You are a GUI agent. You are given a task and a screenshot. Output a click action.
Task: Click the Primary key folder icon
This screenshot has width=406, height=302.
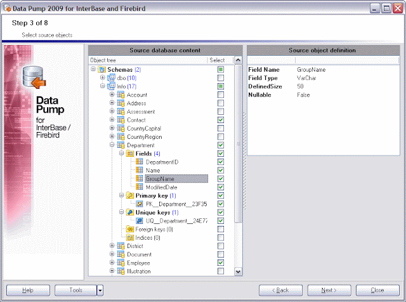[130, 195]
